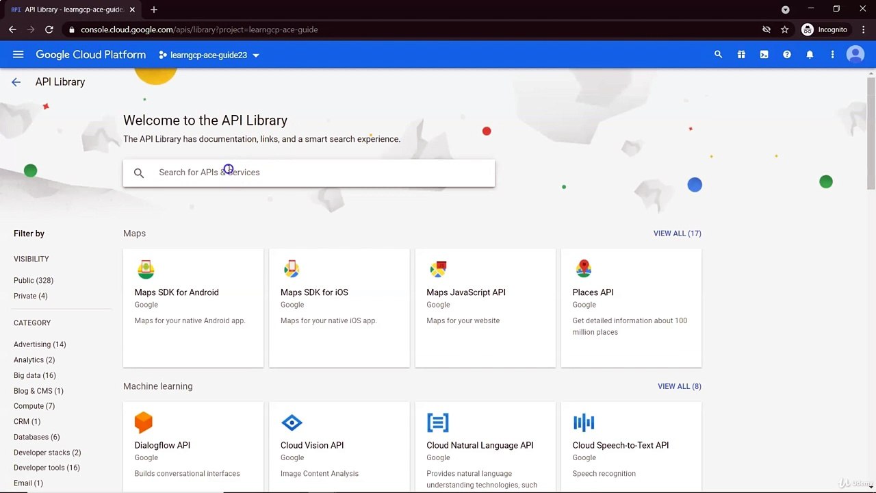Filter by Compute (7) category
Screen dimensions: 876x493
pos(34,406)
